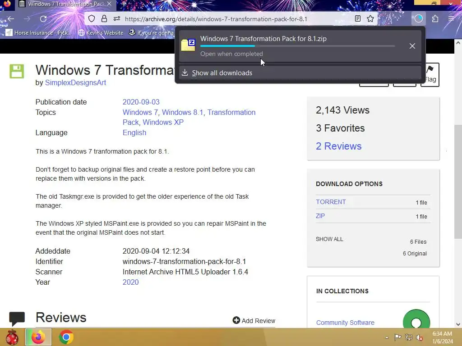Click the download progress bar

point(298,46)
